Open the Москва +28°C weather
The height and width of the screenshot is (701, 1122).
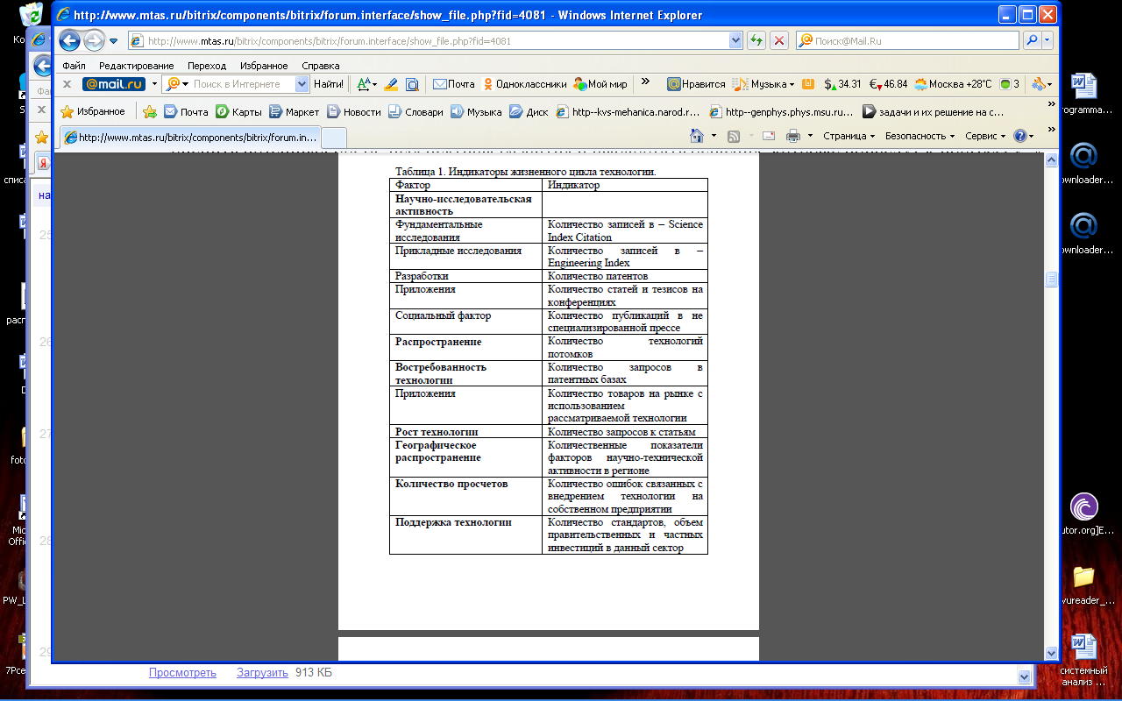[x=953, y=84]
